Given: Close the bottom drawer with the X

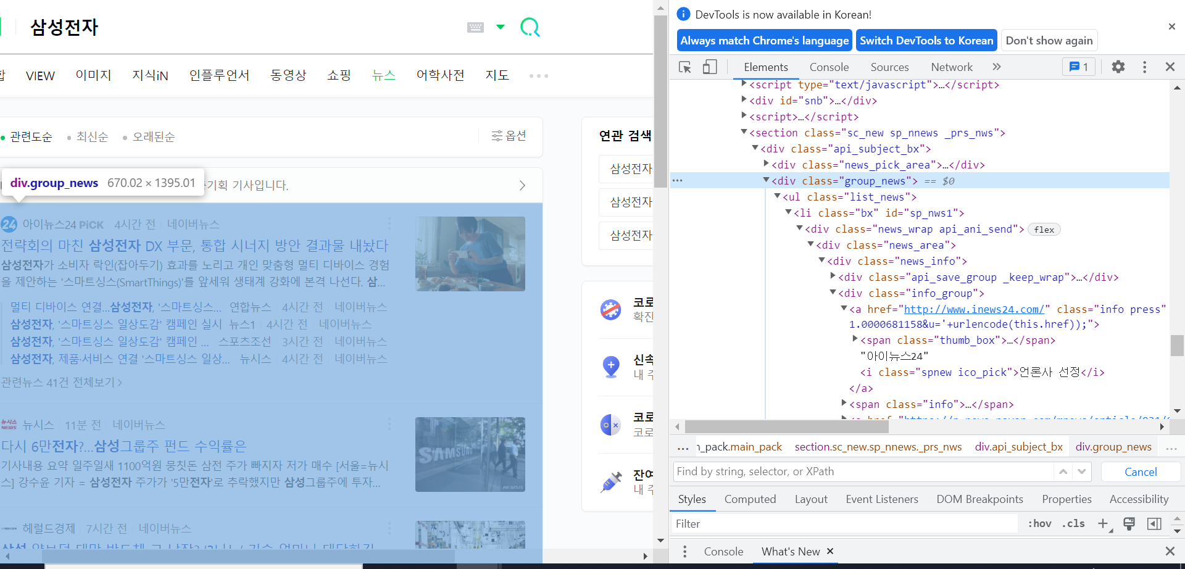Looking at the screenshot, I should click(1170, 551).
